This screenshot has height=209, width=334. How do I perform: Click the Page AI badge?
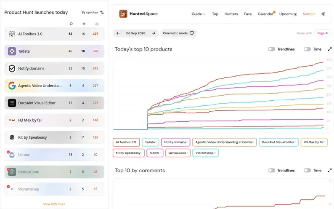pyautogui.click(x=323, y=33)
